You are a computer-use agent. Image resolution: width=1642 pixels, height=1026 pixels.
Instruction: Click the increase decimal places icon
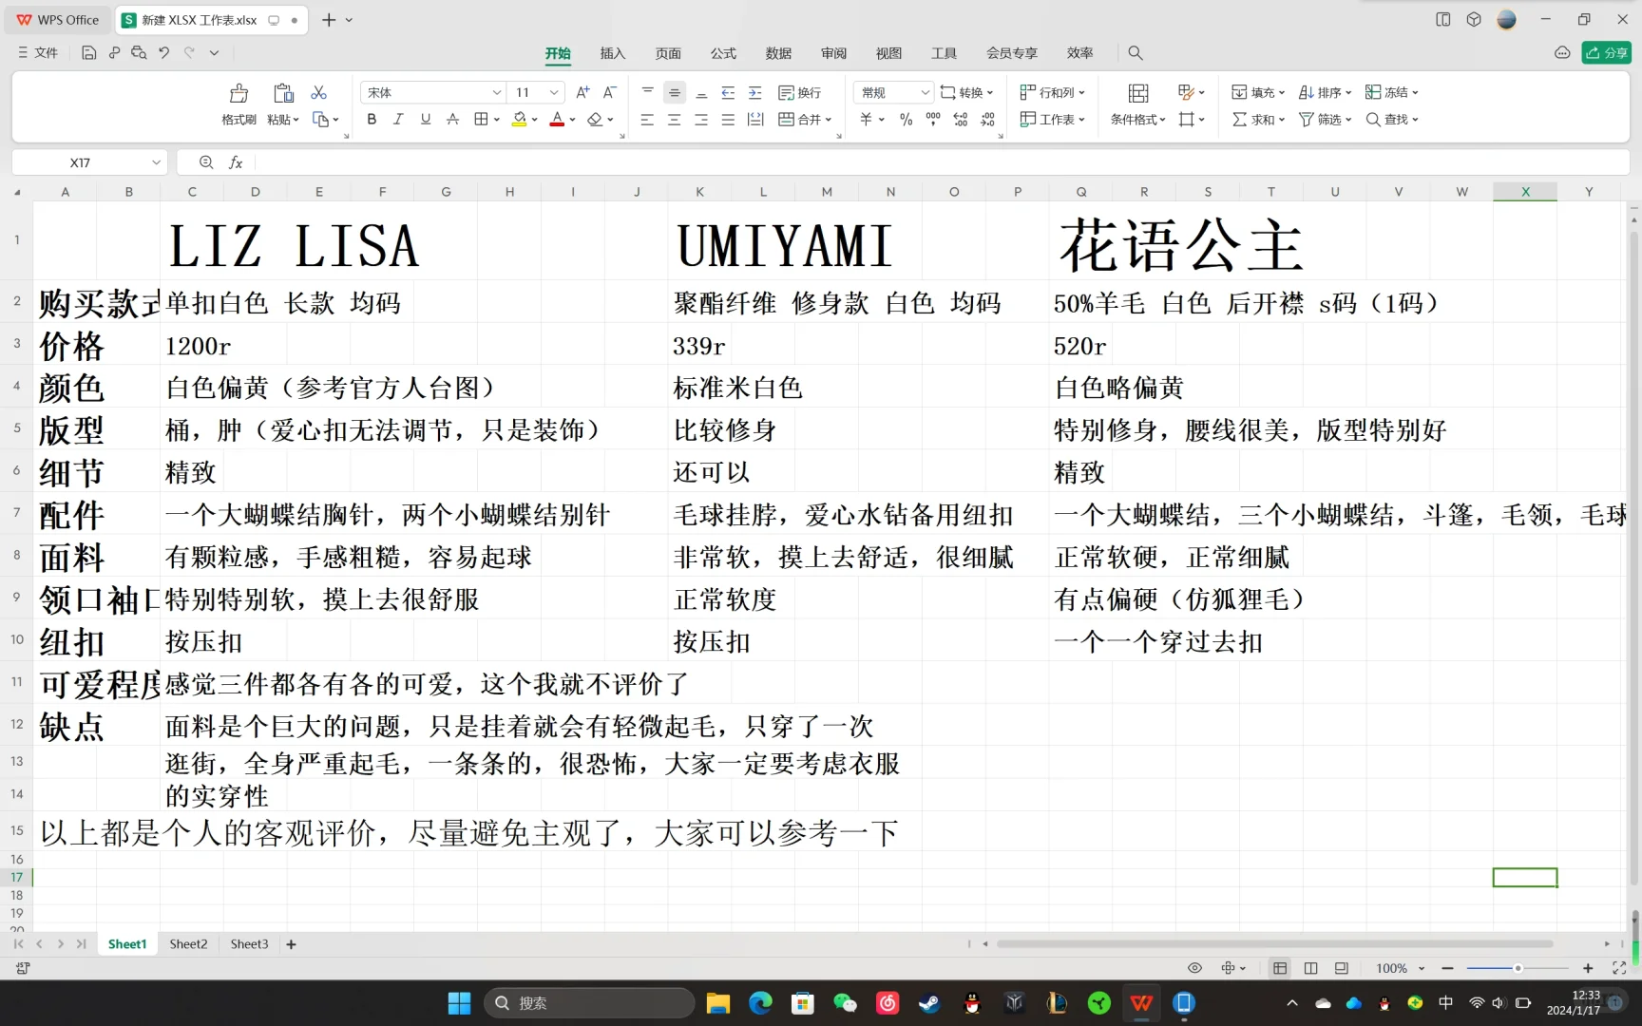click(x=961, y=120)
